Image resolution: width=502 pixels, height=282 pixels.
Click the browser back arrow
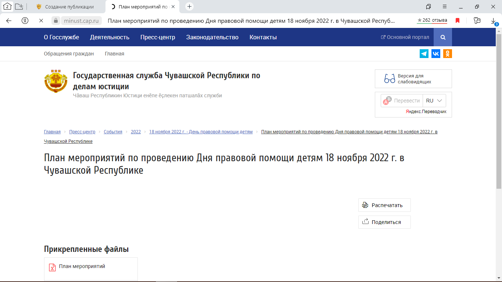tap(8, 21)
